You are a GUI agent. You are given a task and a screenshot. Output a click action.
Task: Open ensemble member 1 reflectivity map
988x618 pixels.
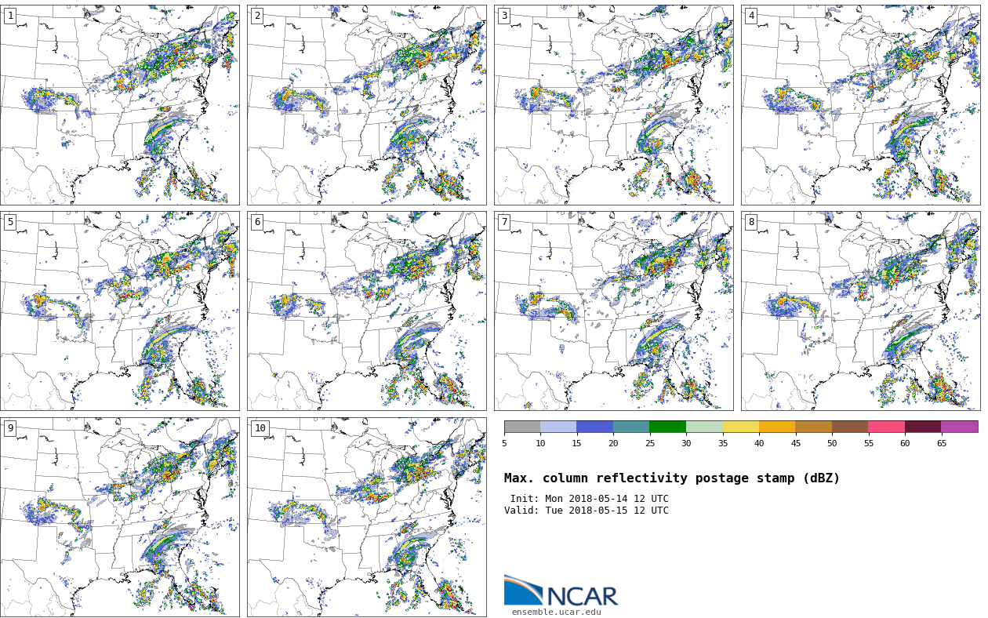119,105
